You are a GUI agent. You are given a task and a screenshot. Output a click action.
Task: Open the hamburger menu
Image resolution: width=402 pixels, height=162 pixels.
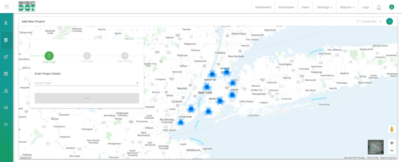(x=6, y=7)
